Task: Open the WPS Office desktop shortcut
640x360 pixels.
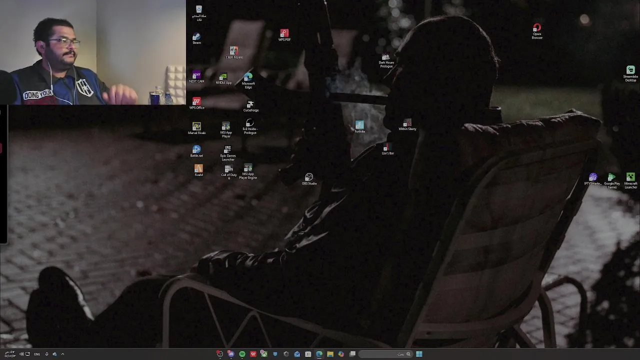Action: tap(196, 103)
